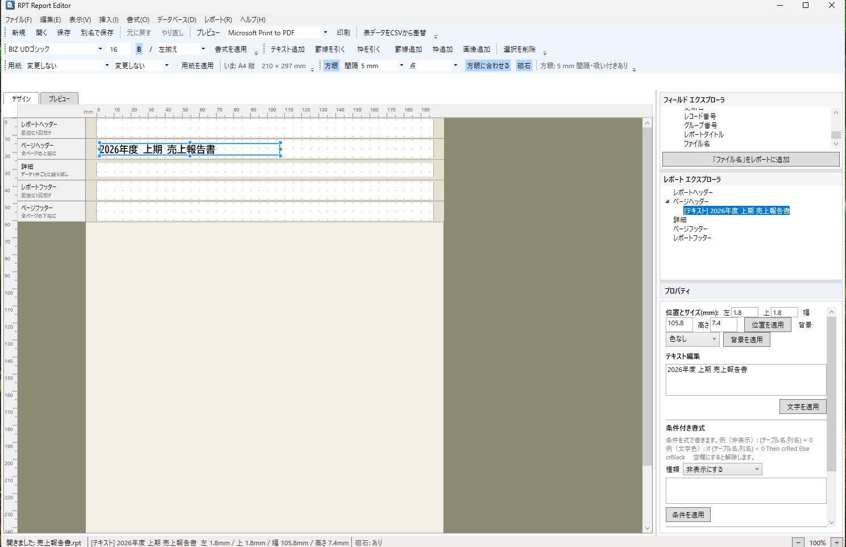This screenshot has height=547, width=846.
Task: Click 保存 in the toolbar
Action: point(64,33)
